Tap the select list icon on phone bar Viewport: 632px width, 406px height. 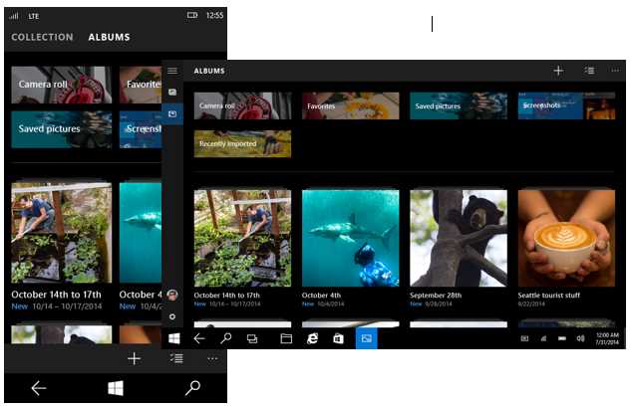tap(176, 358)
